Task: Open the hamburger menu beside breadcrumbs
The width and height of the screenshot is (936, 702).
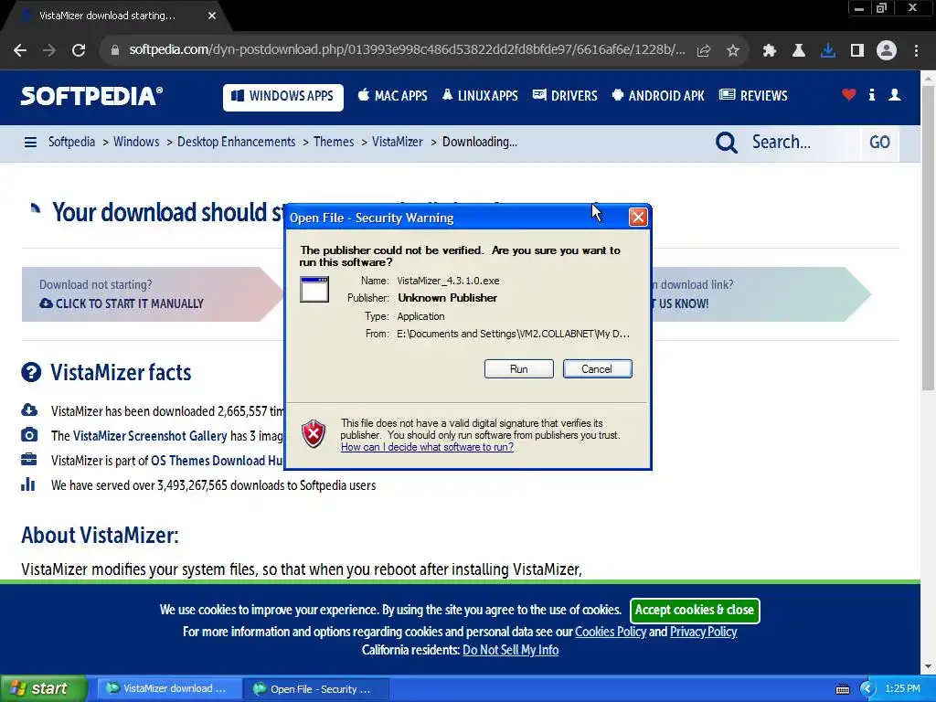Action: point(30,142)
